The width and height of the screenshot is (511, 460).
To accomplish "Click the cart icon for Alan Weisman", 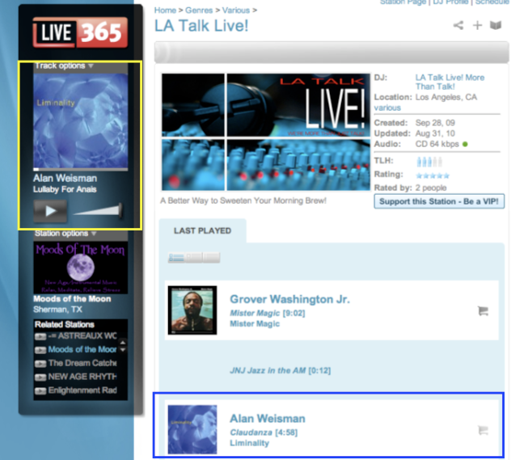I will click(484, 430).
